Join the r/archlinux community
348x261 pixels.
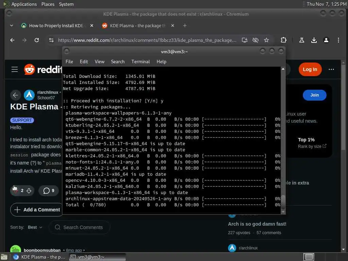tap(314, 95)
